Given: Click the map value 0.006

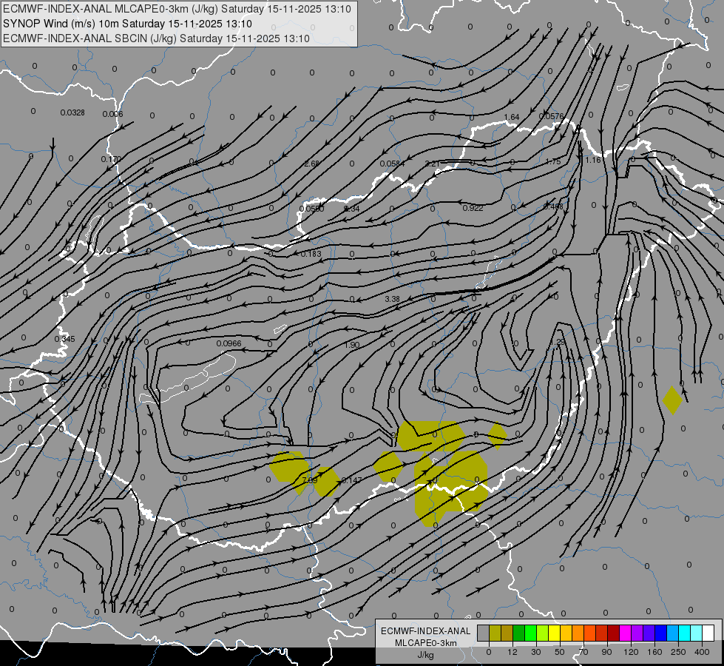Looking at the screenshot, I should coord(112,114).
